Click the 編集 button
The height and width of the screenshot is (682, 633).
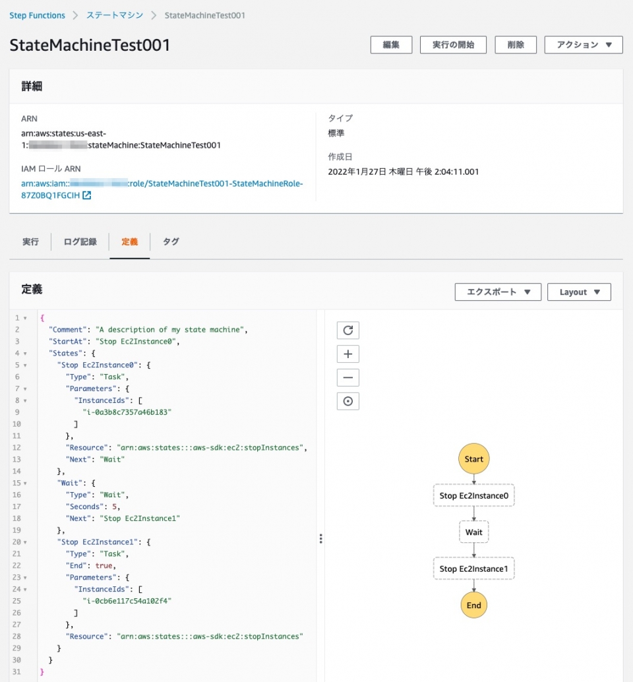(x=391, y=45)
